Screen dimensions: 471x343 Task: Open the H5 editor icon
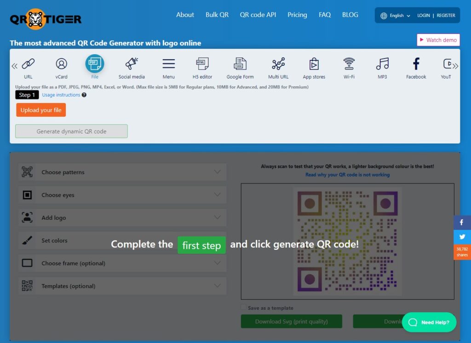pyautogui.click(x=202, y=63)
